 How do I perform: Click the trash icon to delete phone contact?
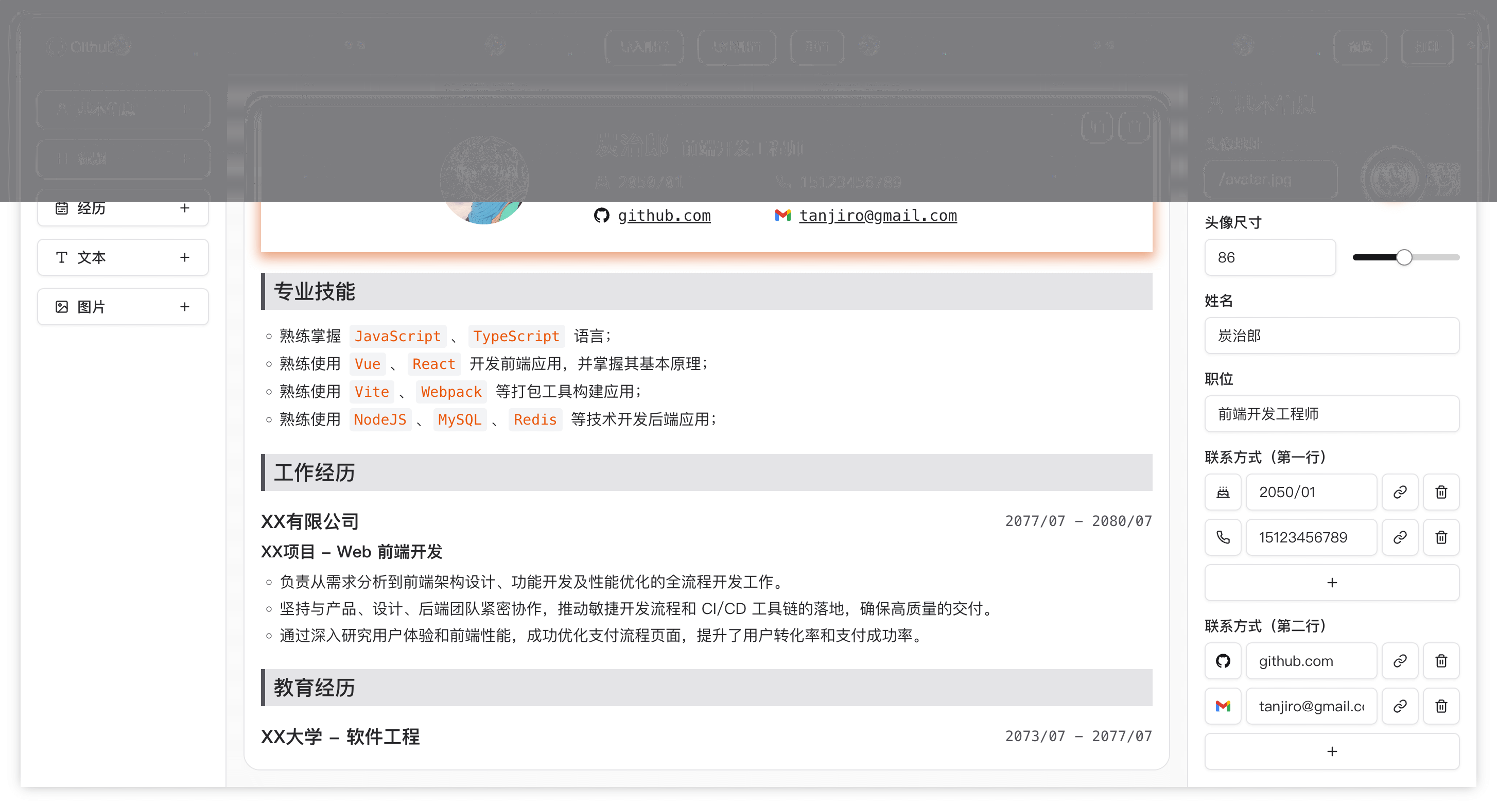pyautogui.click(x=1441, y=537)
